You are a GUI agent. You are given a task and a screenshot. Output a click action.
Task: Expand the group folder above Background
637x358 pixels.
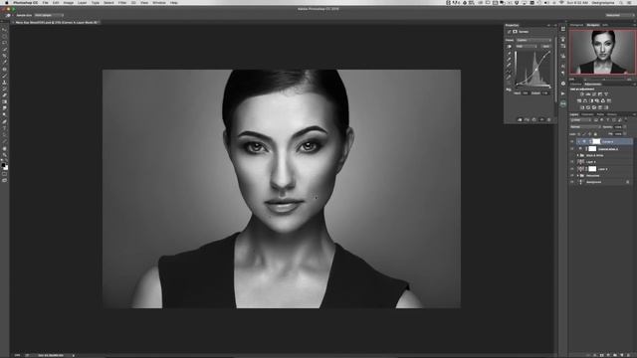point(577,176)
